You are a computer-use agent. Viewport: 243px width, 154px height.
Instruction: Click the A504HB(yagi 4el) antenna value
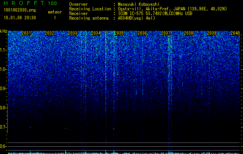[x=136, y=18]
